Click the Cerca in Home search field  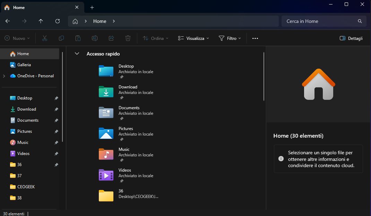pos(324,21)
